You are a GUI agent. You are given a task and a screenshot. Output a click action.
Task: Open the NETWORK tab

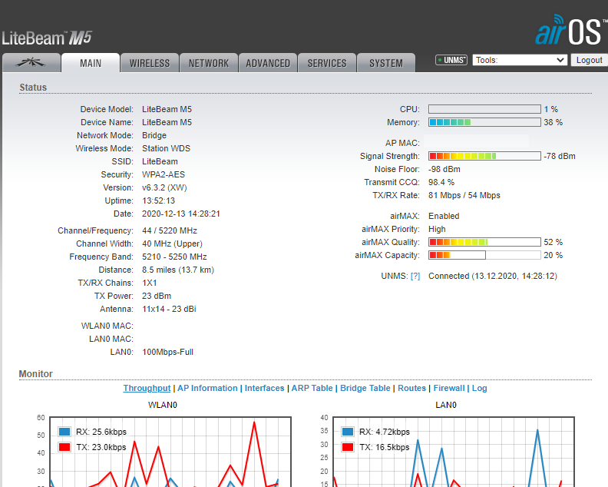(x=209, y=63)
